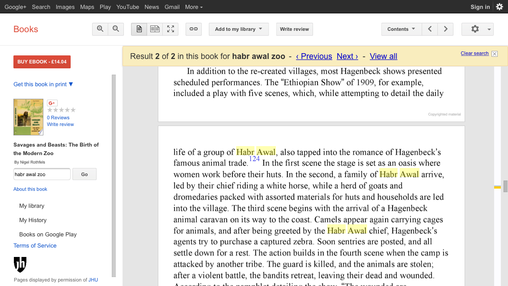
Task: Toggle full screen reading mode
Action: [x=170, y=29]
